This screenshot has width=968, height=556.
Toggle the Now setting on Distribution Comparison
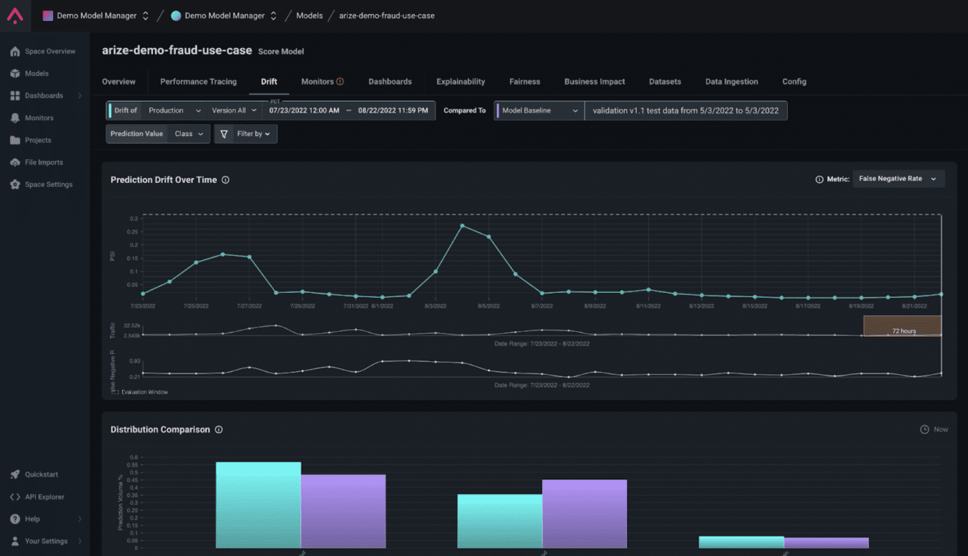click(x=934, y=429)
